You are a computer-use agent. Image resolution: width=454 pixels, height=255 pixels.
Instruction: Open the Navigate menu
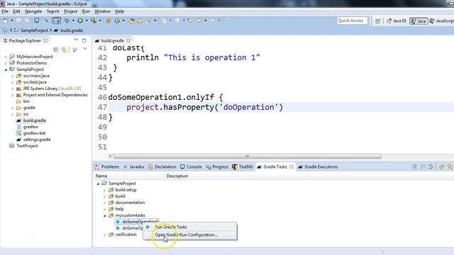click(33, 11)
